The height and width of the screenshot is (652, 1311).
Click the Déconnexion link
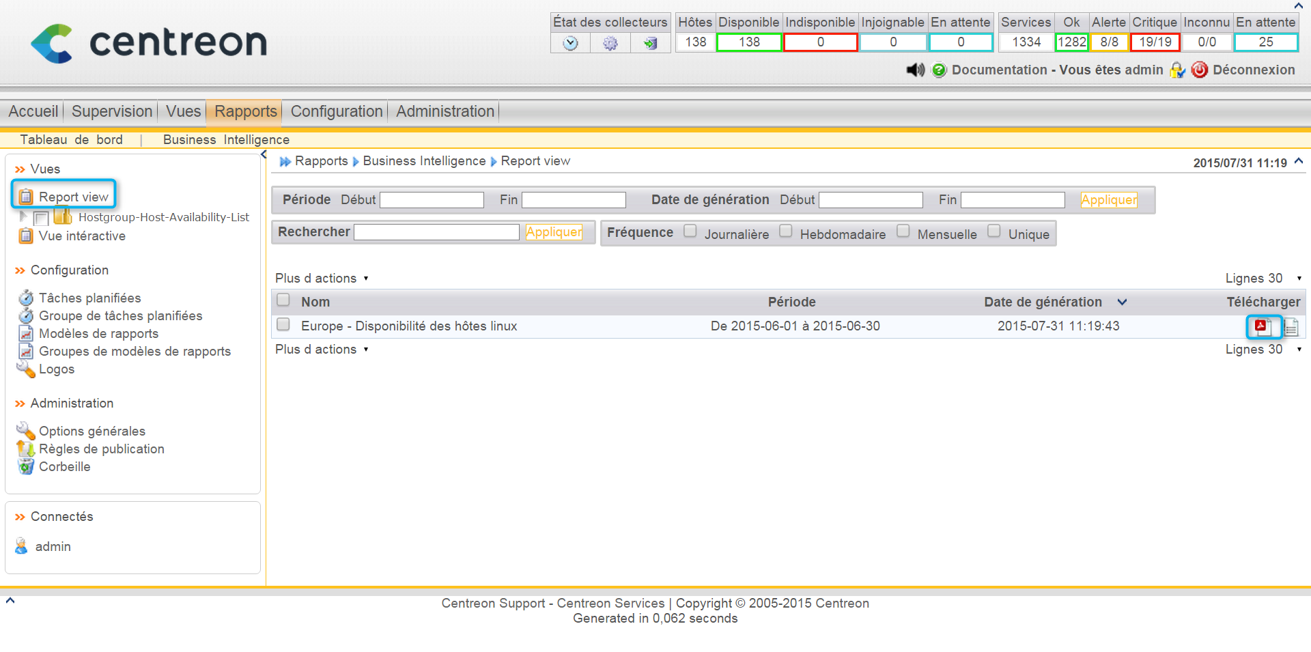[x=1254, y=70]
